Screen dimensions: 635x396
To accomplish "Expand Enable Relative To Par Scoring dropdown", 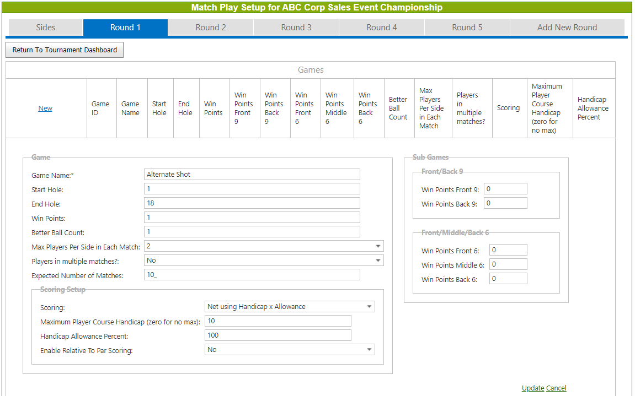I will (290, 350).
